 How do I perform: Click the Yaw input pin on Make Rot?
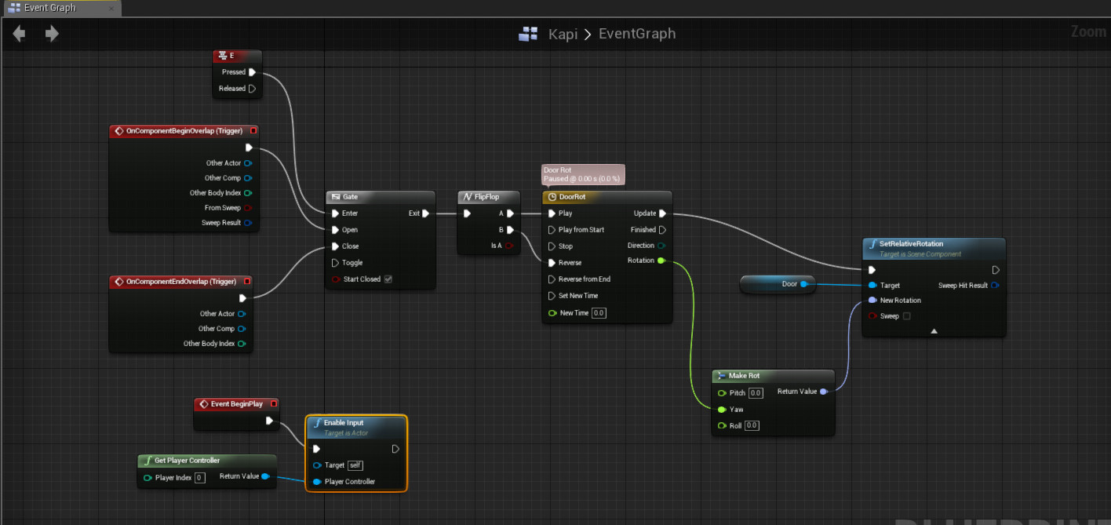[721, 410]
